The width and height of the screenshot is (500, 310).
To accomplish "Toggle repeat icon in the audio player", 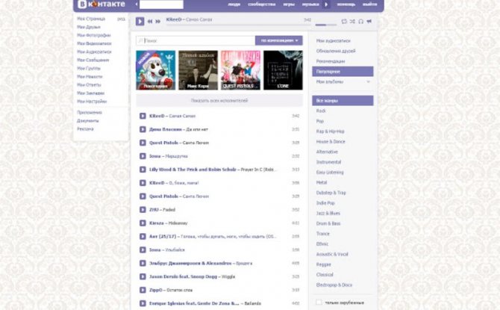I will pos(344,22).
